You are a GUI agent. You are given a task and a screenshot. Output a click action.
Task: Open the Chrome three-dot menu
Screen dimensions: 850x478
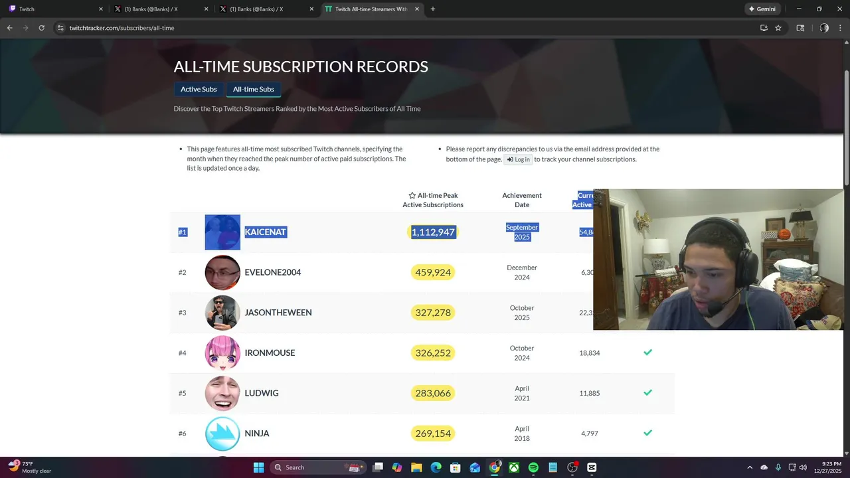tap(840, 28)
